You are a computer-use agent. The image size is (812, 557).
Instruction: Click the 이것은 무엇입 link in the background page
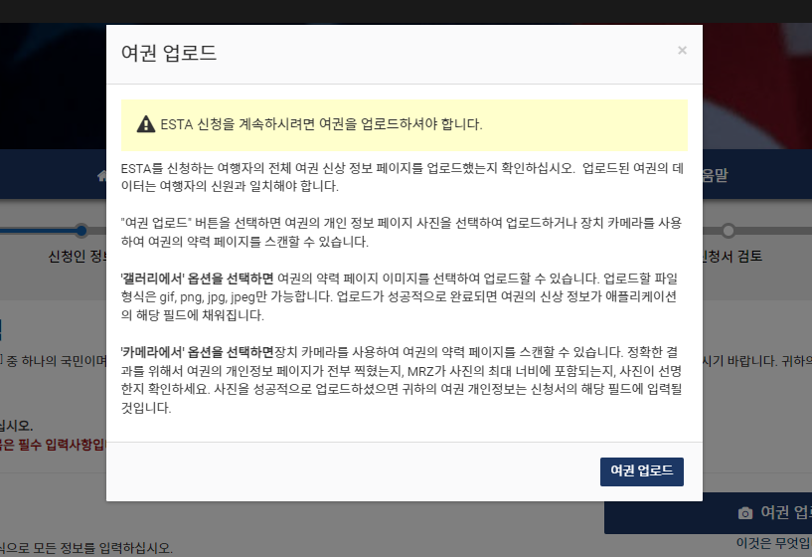[773, 543]
